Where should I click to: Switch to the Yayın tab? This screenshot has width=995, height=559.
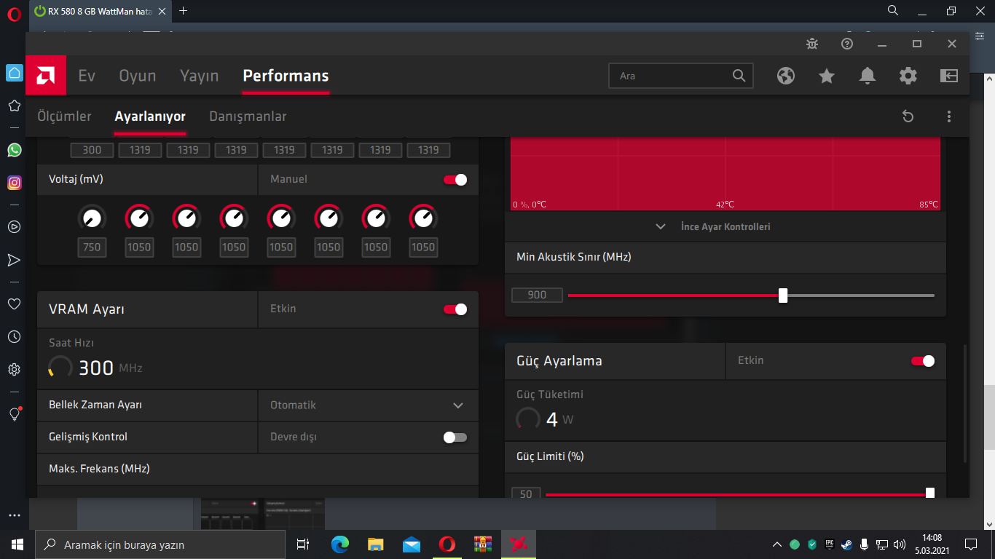point(200,76)
